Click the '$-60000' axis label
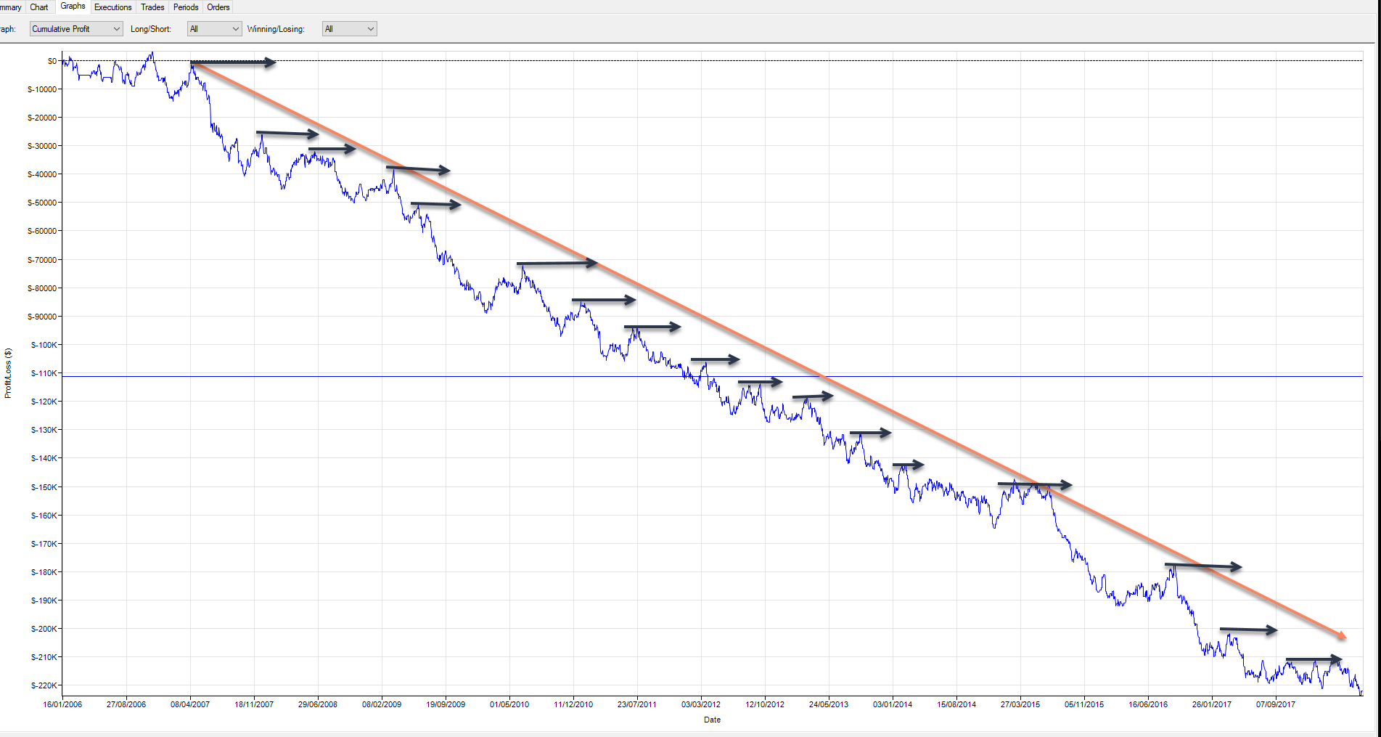Screen dimensions: 1381x737 (x=42, y=231)
